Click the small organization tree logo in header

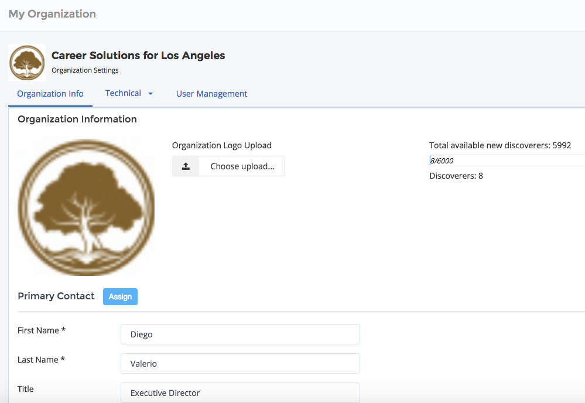coord(27,63)
